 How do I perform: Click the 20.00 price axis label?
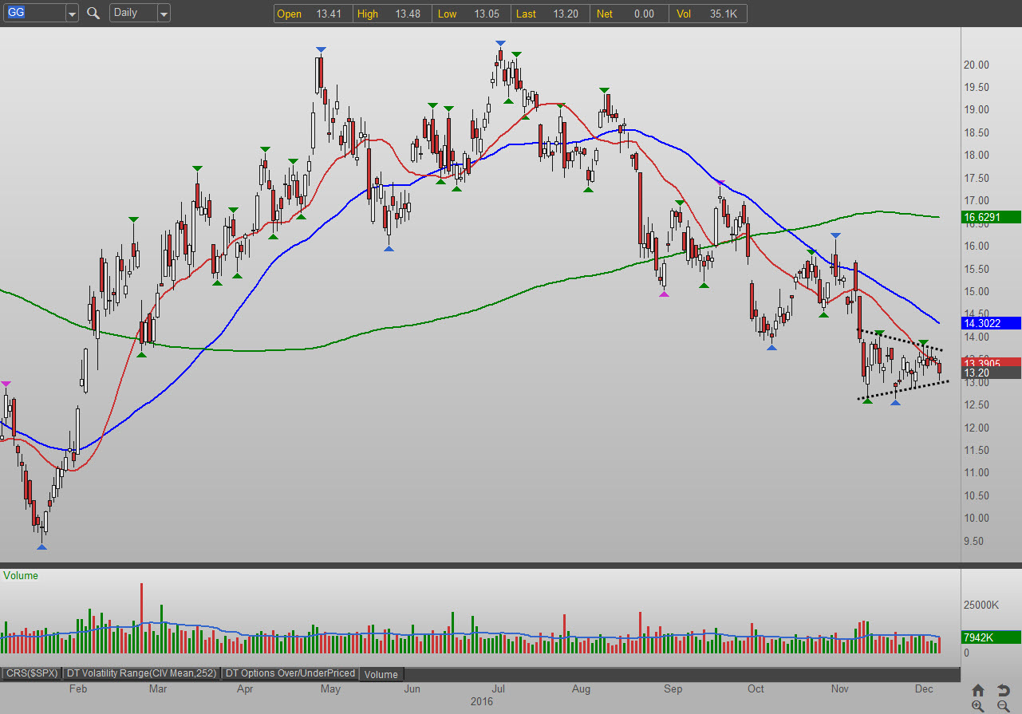[x=977, y=65]
